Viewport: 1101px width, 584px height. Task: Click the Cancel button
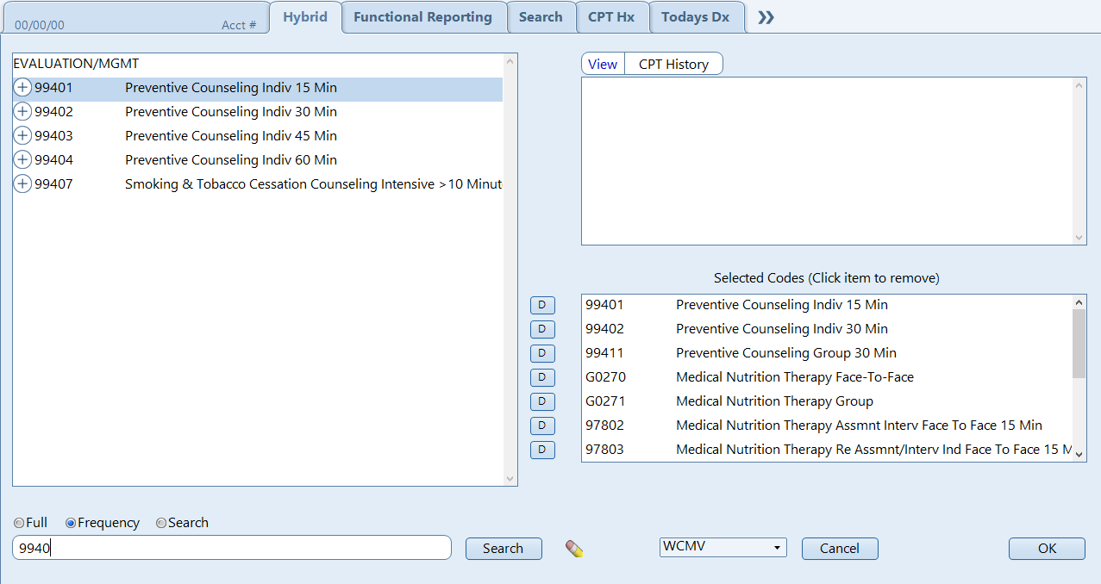coord(840,549)
